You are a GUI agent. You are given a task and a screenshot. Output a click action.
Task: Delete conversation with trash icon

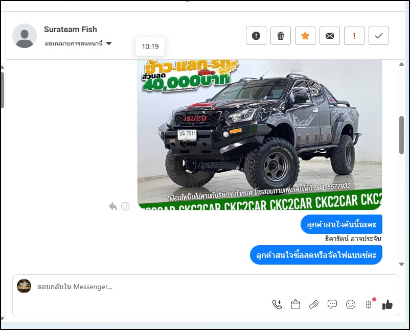click(281, 36)
